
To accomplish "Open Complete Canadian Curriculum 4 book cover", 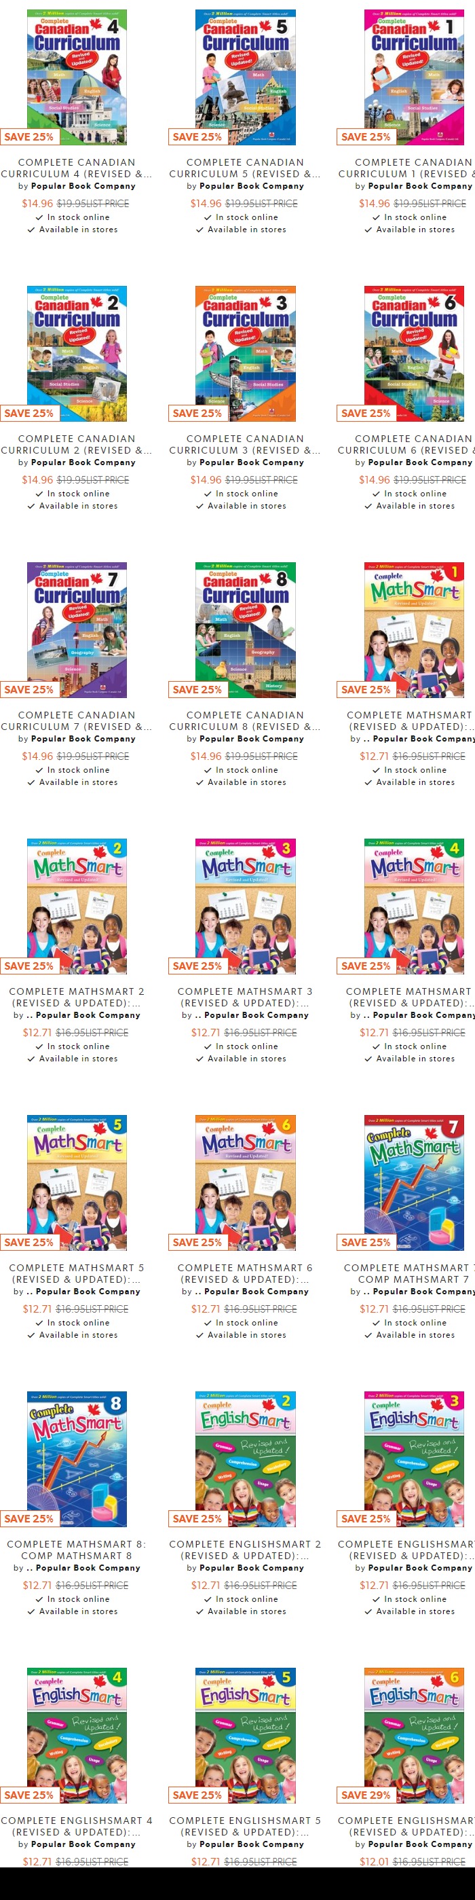I will click(x=77, y=77).
